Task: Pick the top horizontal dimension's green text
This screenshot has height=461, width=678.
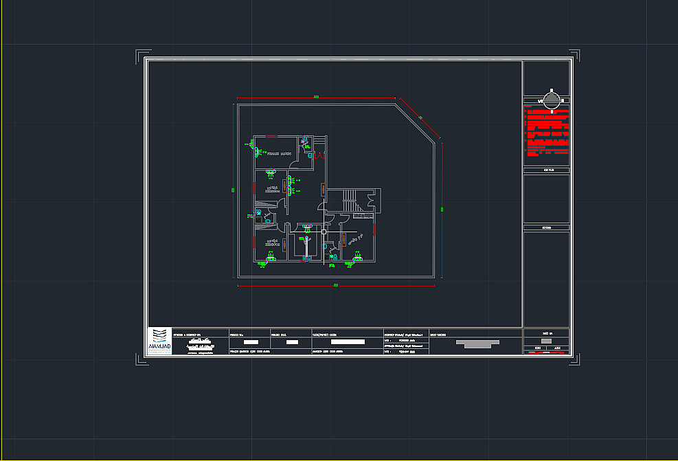Action: (316, 97)
